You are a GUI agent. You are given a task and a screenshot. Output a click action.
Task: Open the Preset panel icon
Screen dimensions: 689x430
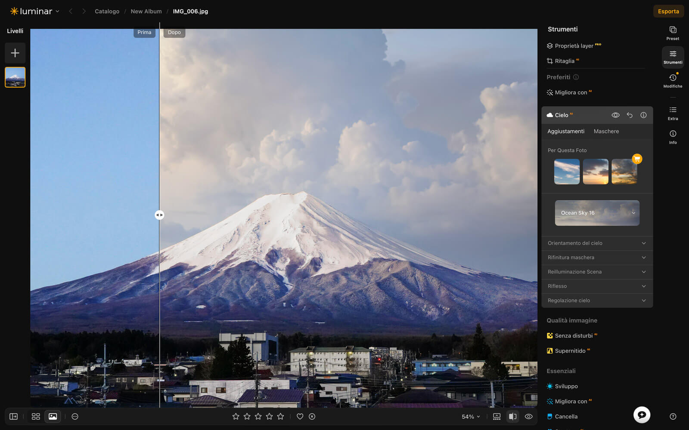click(x=673, y=33)
